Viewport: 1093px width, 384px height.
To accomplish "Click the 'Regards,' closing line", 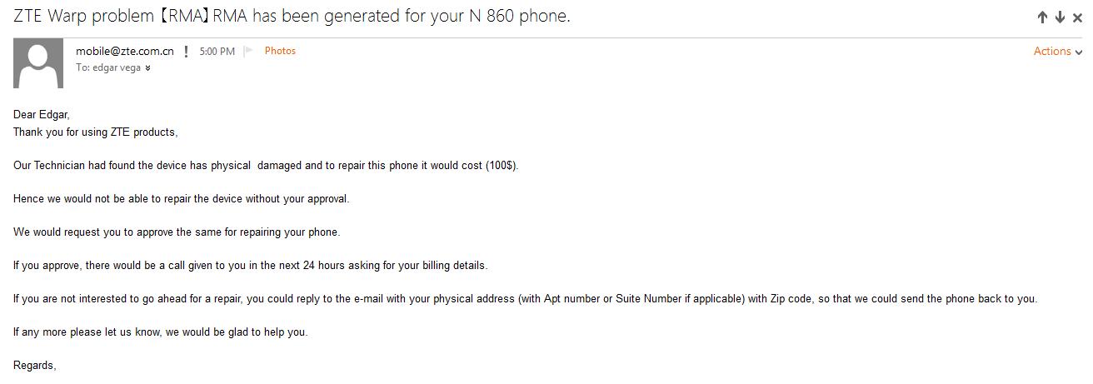I will click(x=35, y=366).
